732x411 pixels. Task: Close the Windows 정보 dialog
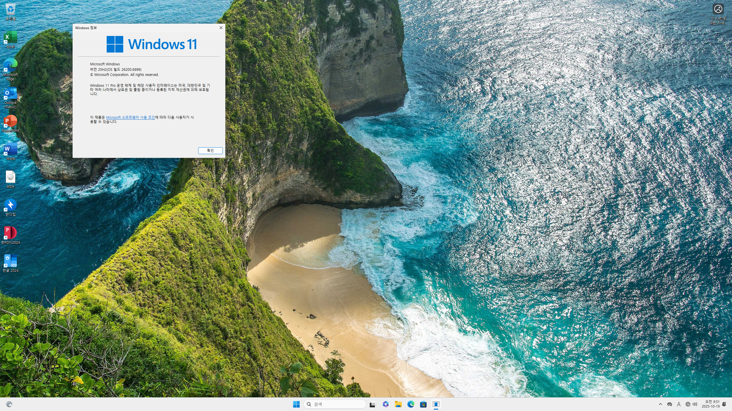click(221, 28)
